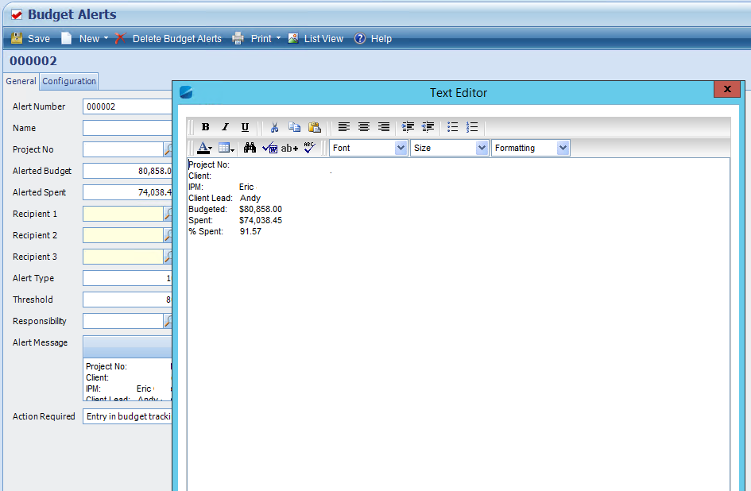Paste from clipboard icon
751x491 pixels.
(314, 127)
